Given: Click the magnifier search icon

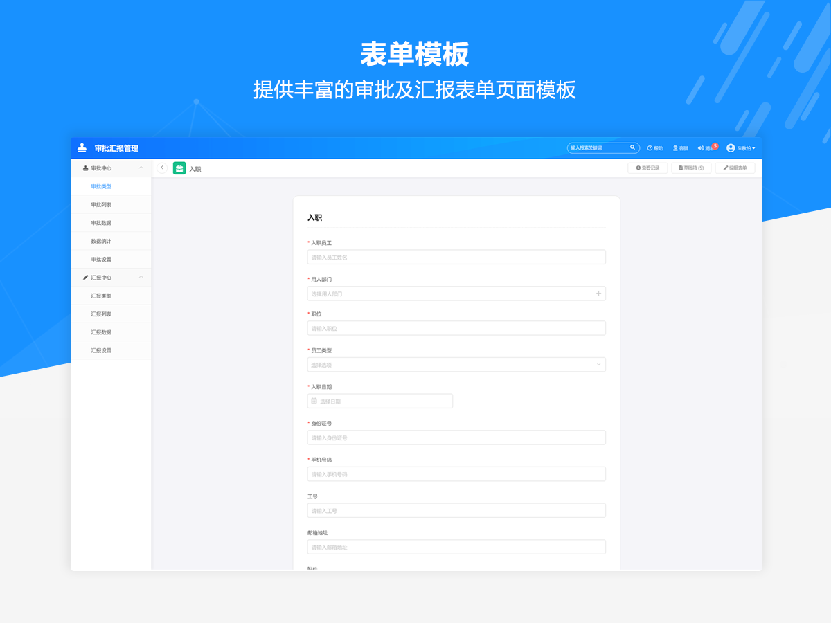Looking at the screenshot, I should 632,147.
